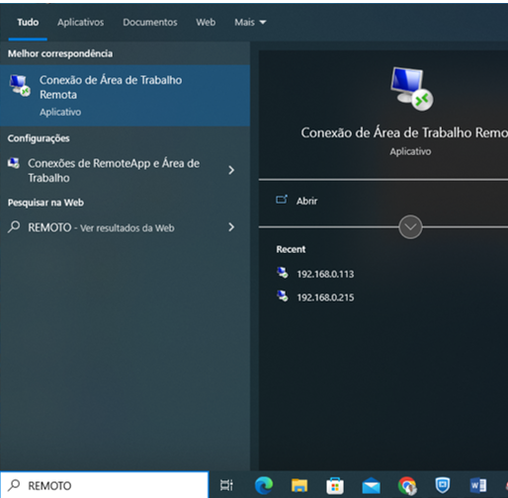The height and width of the screenshot is (498, 508).
Task: Open recent connection 192.168.0.215
Action: [325, 297]
